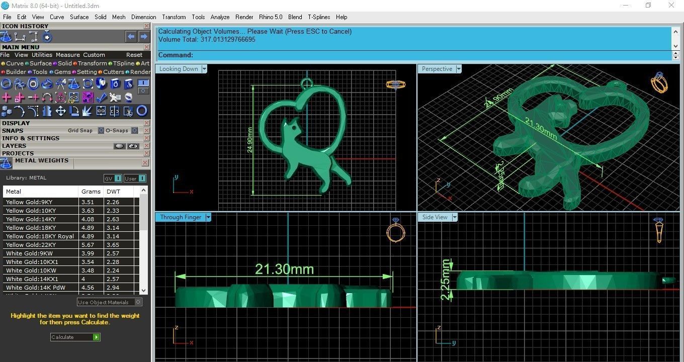Open the Through Finger viewport dropdown
The width and height of the screenshot is (684, 362).
pyautogui.click(x=208, y=217)
